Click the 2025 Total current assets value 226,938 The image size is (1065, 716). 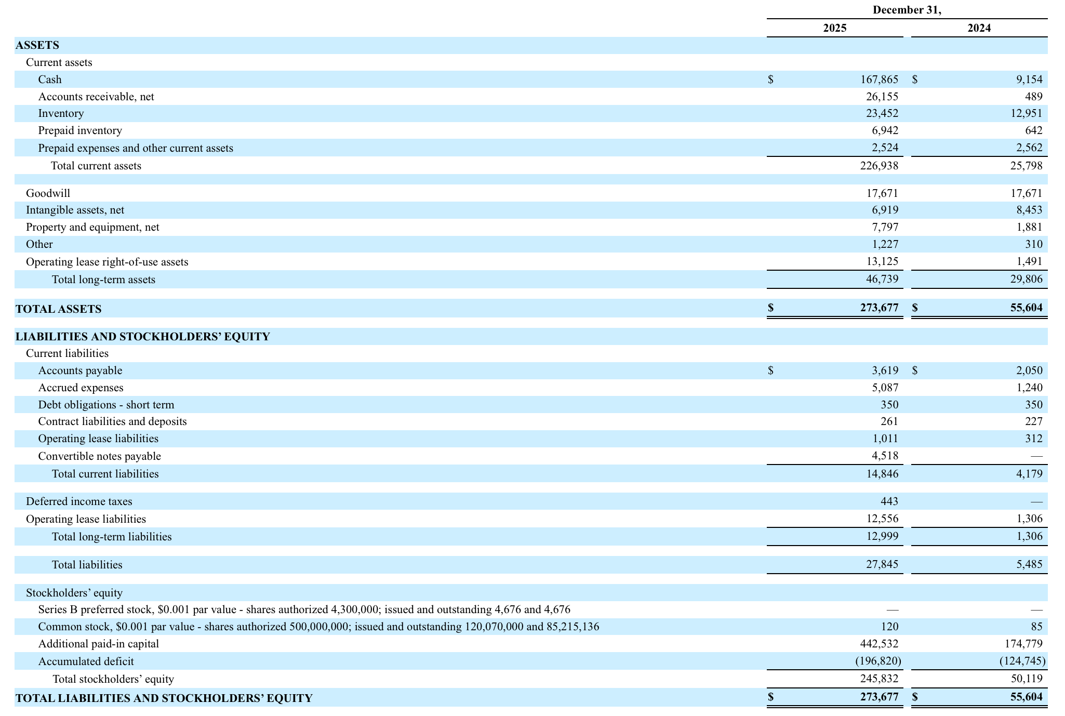(879, 166)
